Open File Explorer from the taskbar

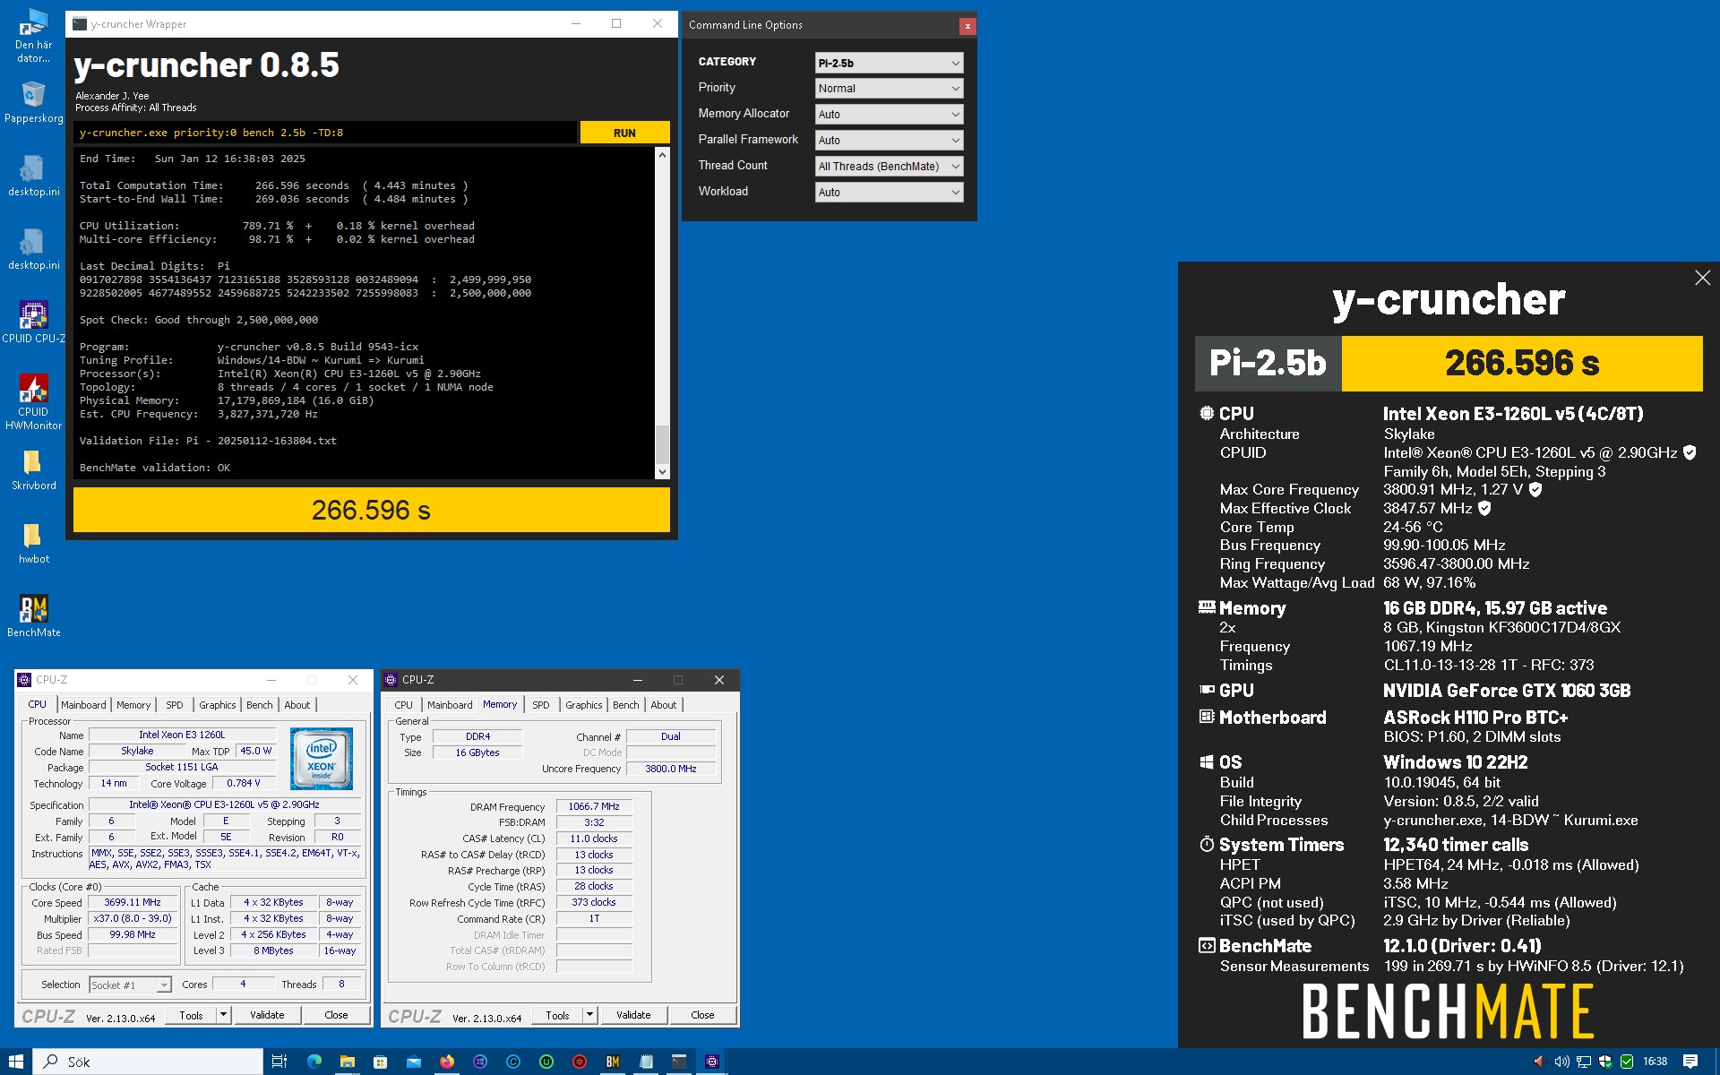coord(347,1062)
